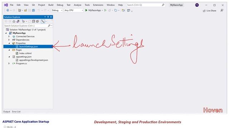
Task: Collapse the MyRazorApp project node
Action: (x=6, y=33)
